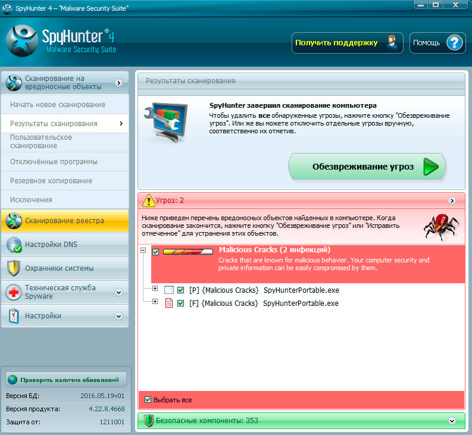This screenshot has width=472, height=435.
Task: Click the support agent icon
Action: (392, 43)
